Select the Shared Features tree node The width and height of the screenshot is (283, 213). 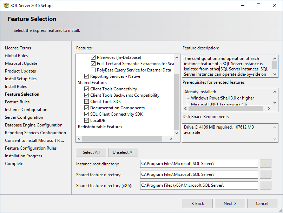(92, 83)
